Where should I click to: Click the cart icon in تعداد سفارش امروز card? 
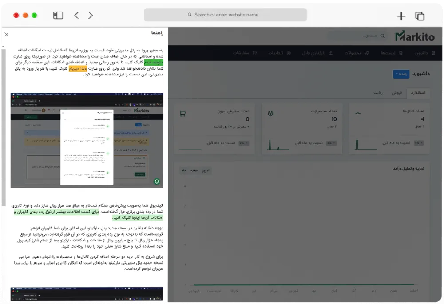[x=182, y=114]
